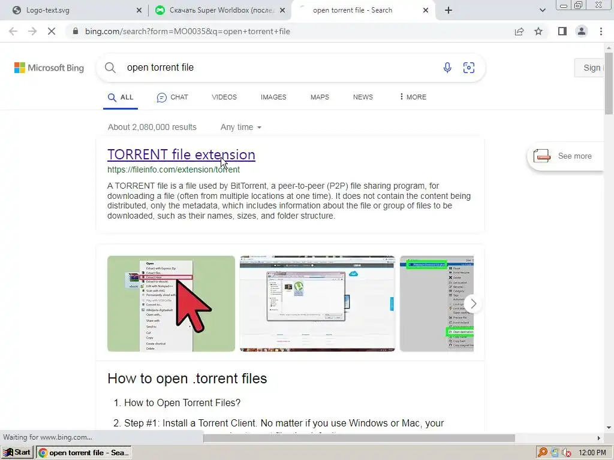
Task: Close the open torrent file tab
Action: point(426,11)
